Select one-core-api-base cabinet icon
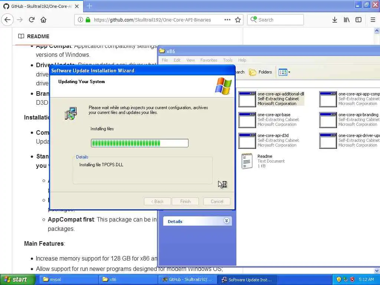380x285 pixels. tap(247, 120)
